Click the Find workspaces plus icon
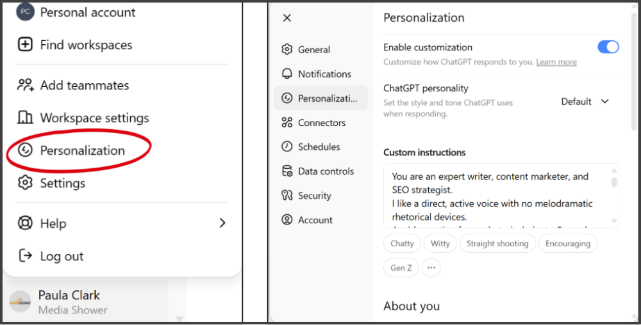This screenshot has height=325, width=641. (x=25, y=45)
